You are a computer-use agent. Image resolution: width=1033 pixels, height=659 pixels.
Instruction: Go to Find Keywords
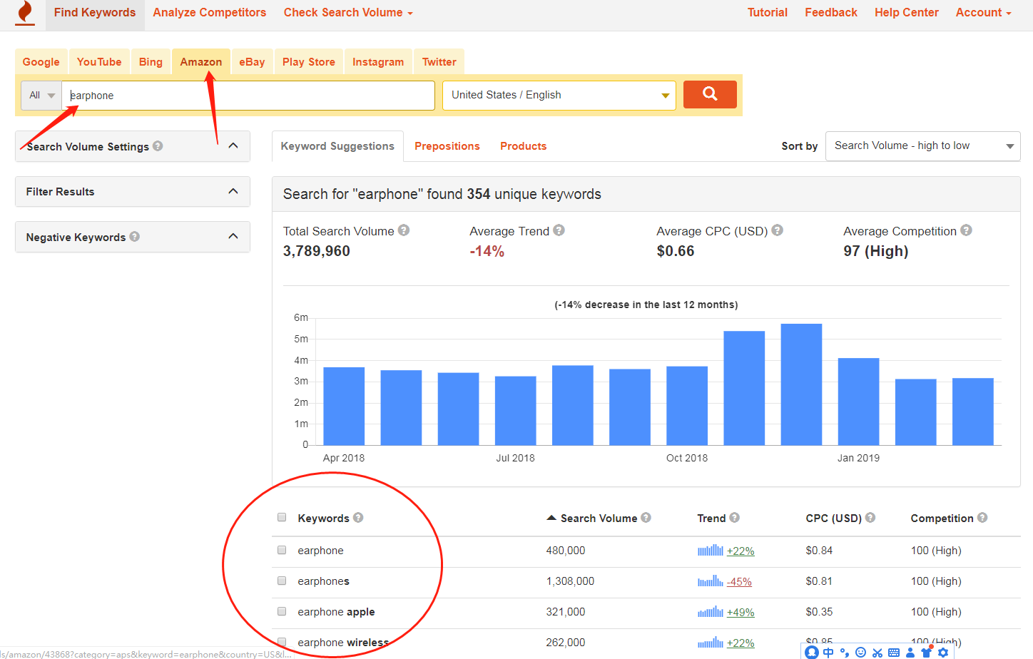tap(95, 13)
